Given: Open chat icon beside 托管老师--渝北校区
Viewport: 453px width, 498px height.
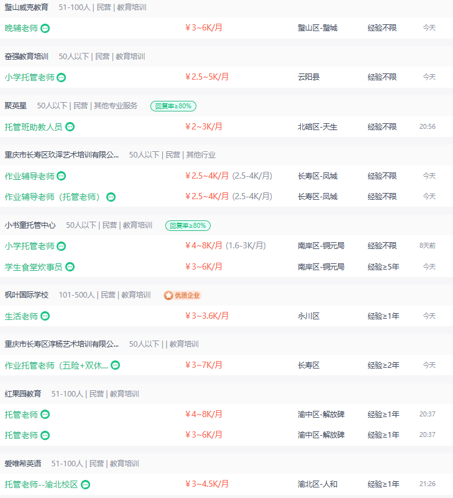Looking at the screenshot, I should (x=86, y=484).
